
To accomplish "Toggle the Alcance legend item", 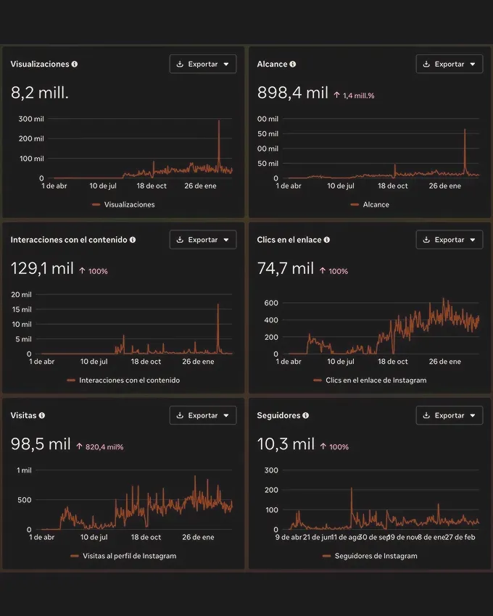I will click(x=370, y=204).
